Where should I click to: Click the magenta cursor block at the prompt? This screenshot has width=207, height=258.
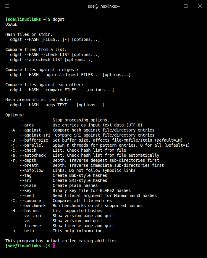pyautogui.click(x=54, y=246)
